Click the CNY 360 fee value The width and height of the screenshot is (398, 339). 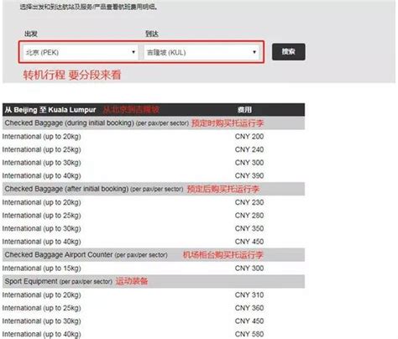tap(249, 308)
